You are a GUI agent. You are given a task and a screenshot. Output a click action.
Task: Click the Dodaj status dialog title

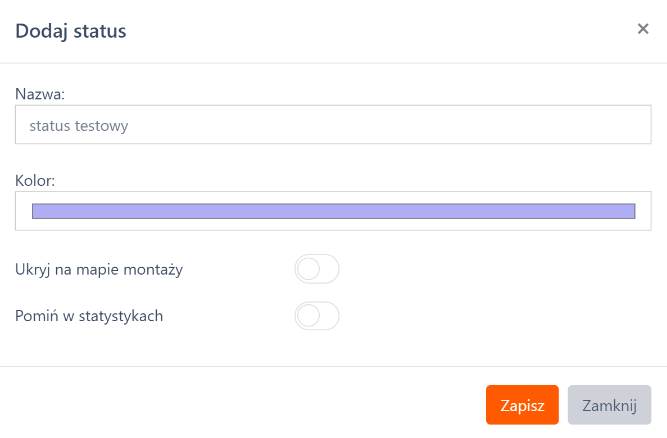coord(71,31)
